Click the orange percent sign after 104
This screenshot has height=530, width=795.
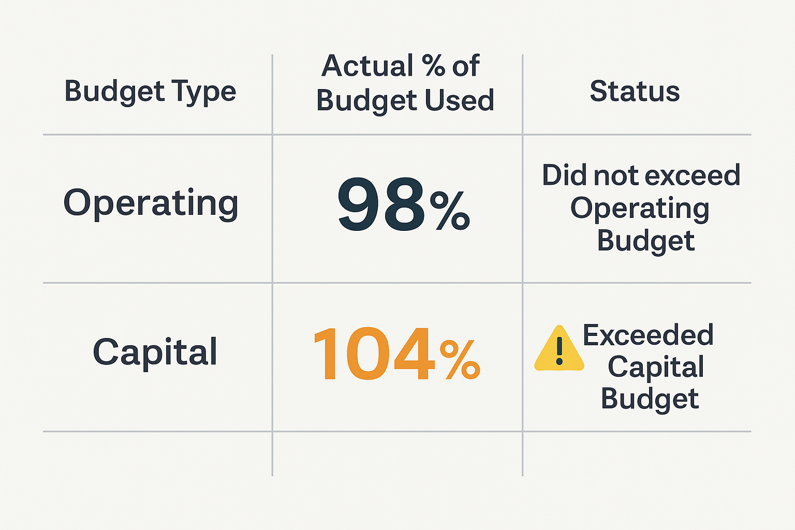pyautogui.click(x=460, y=360)
